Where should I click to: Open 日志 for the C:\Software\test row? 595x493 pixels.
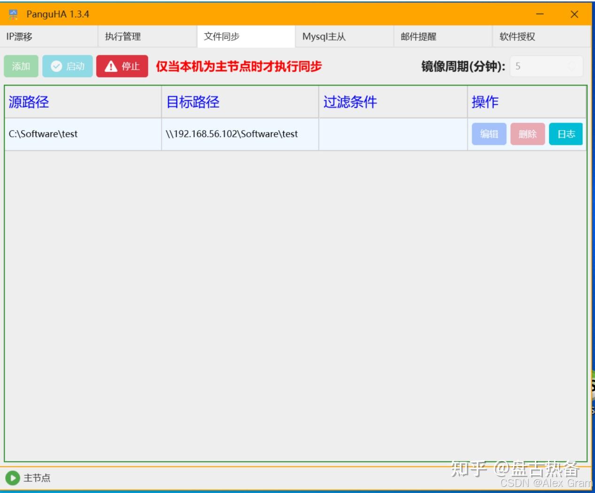tap(566, 134)
